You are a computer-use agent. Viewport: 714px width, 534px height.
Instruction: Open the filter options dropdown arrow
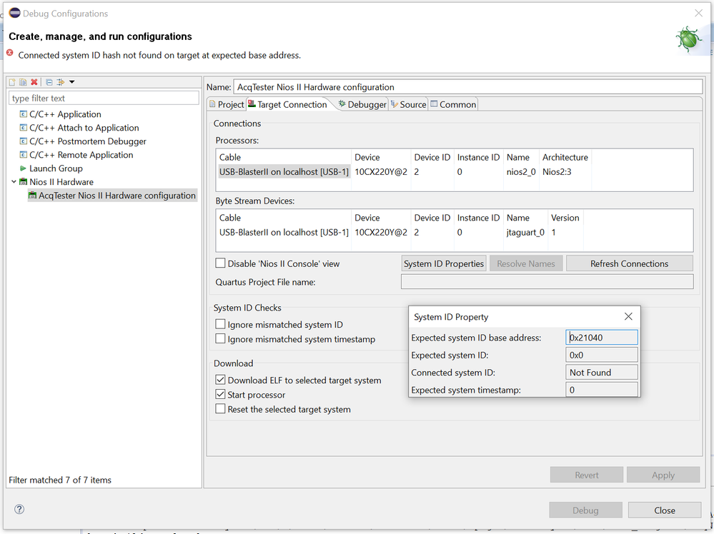tap(72, 82)
